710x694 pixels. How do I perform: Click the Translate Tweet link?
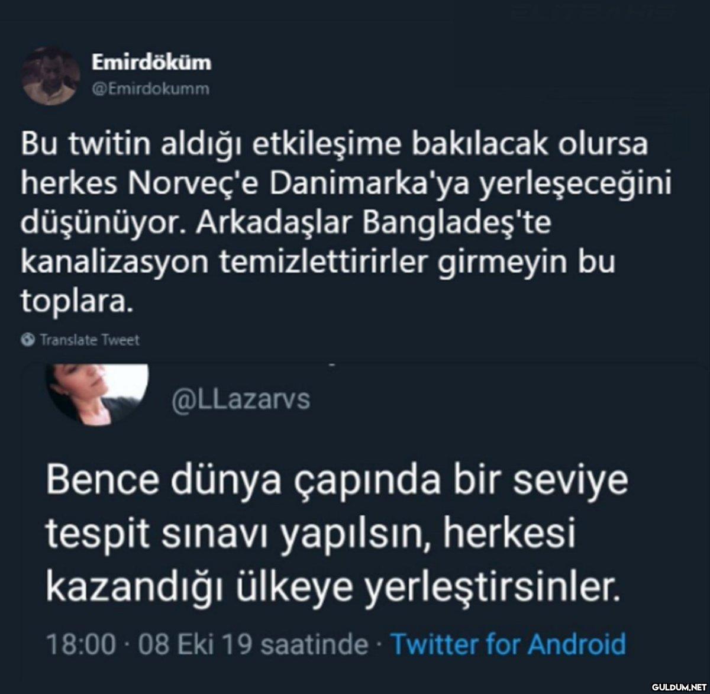pyautogui.click(x=89, y=340)
